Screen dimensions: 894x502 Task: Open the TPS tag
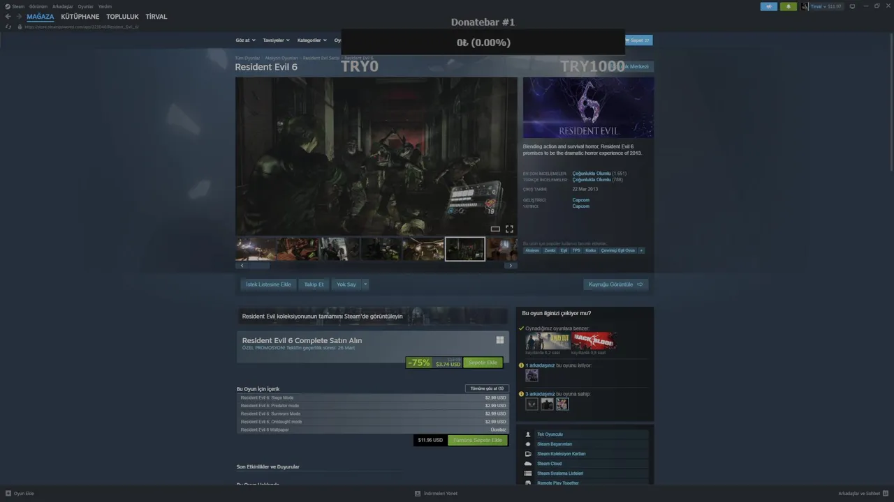point(576,250)
